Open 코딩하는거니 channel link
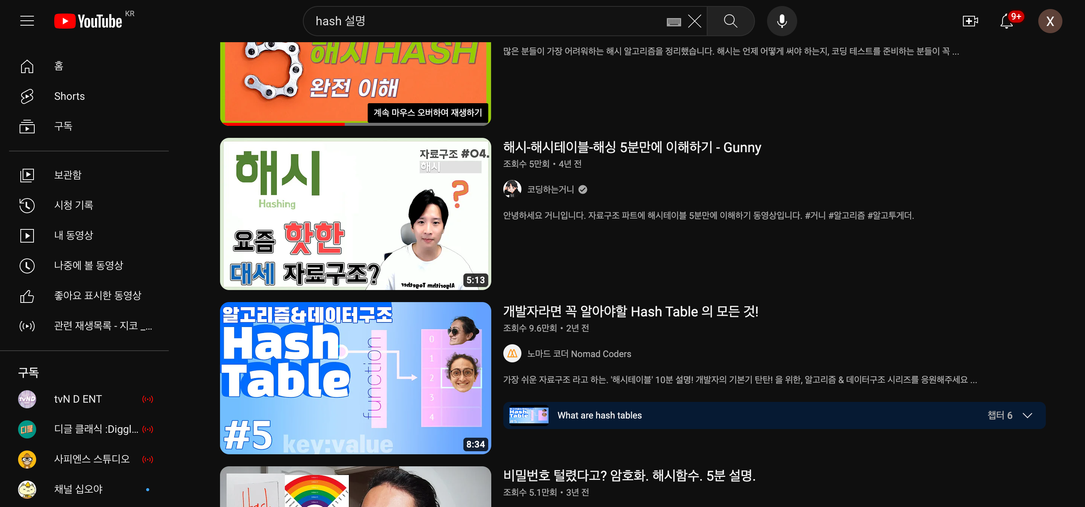The width and height of the screenshot is (1085, 507). (550, 189)
